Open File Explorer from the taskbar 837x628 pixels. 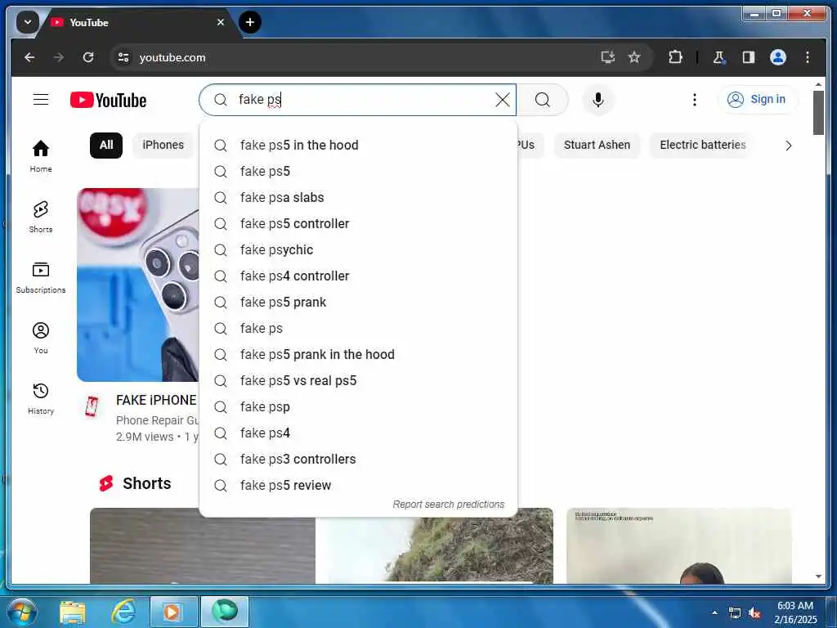(x=73, y=612)
